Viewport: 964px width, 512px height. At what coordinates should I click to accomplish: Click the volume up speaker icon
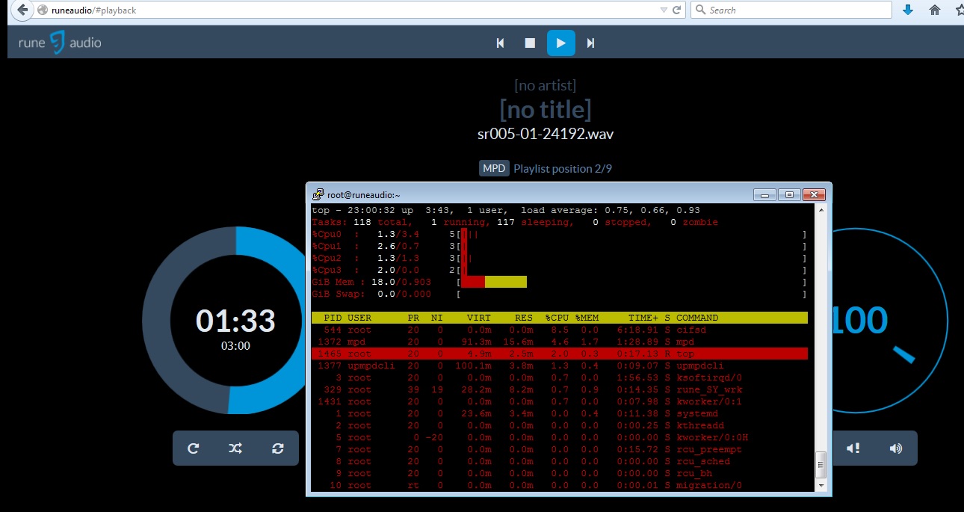[x=895, y=448]
